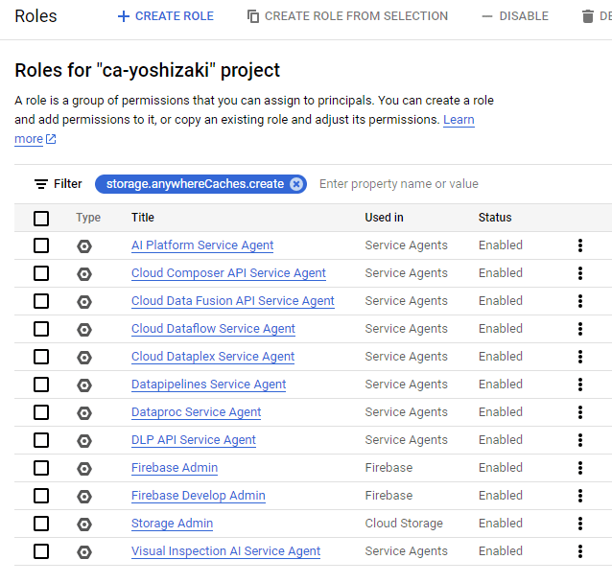
Task: Check the Cloud Dataflow Service Agent checkbox
Action: [x=41, y=329]
